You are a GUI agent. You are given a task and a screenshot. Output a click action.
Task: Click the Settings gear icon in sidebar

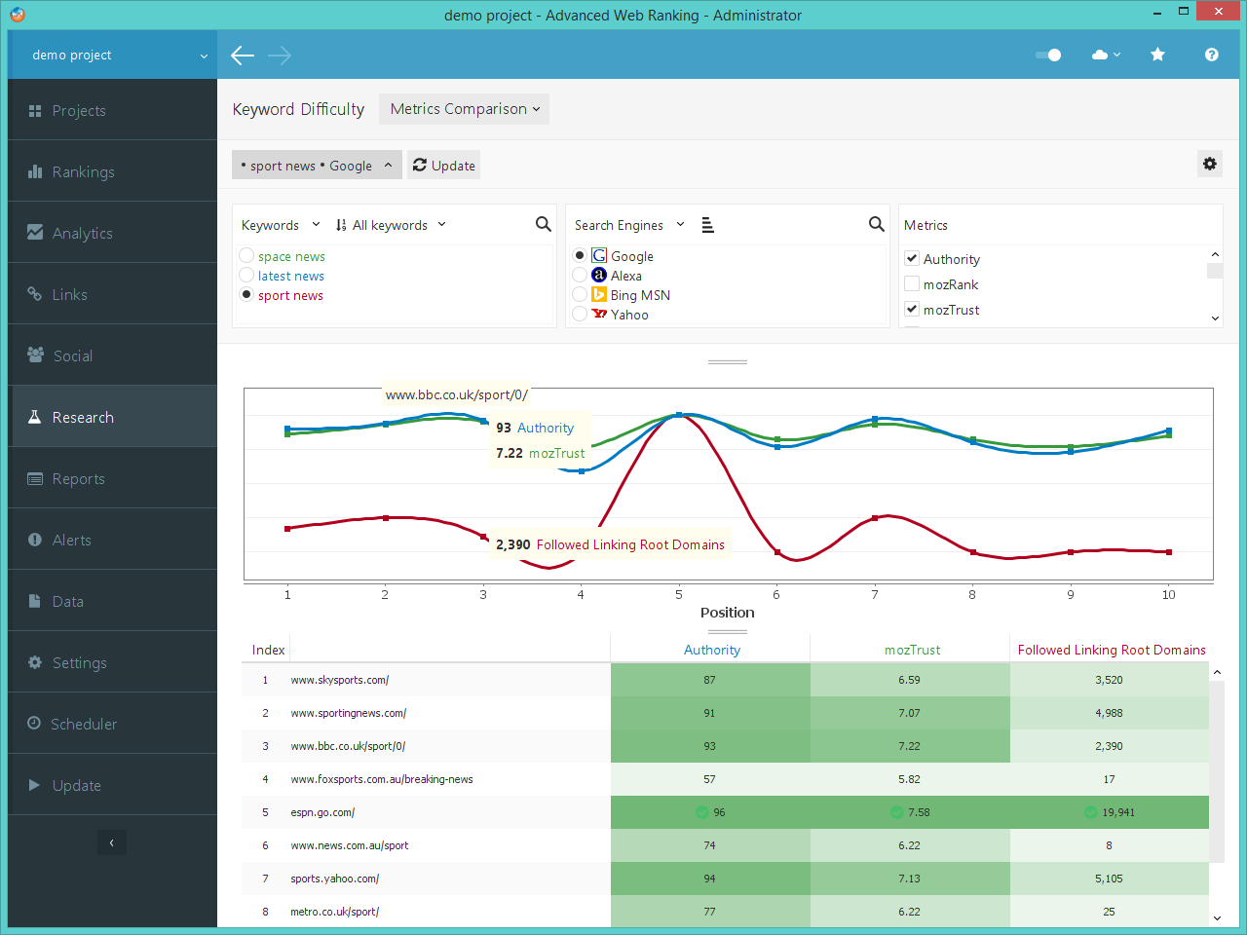35,662
